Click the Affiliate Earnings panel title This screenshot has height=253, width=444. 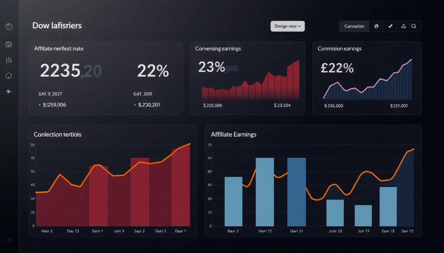[233, 134]
